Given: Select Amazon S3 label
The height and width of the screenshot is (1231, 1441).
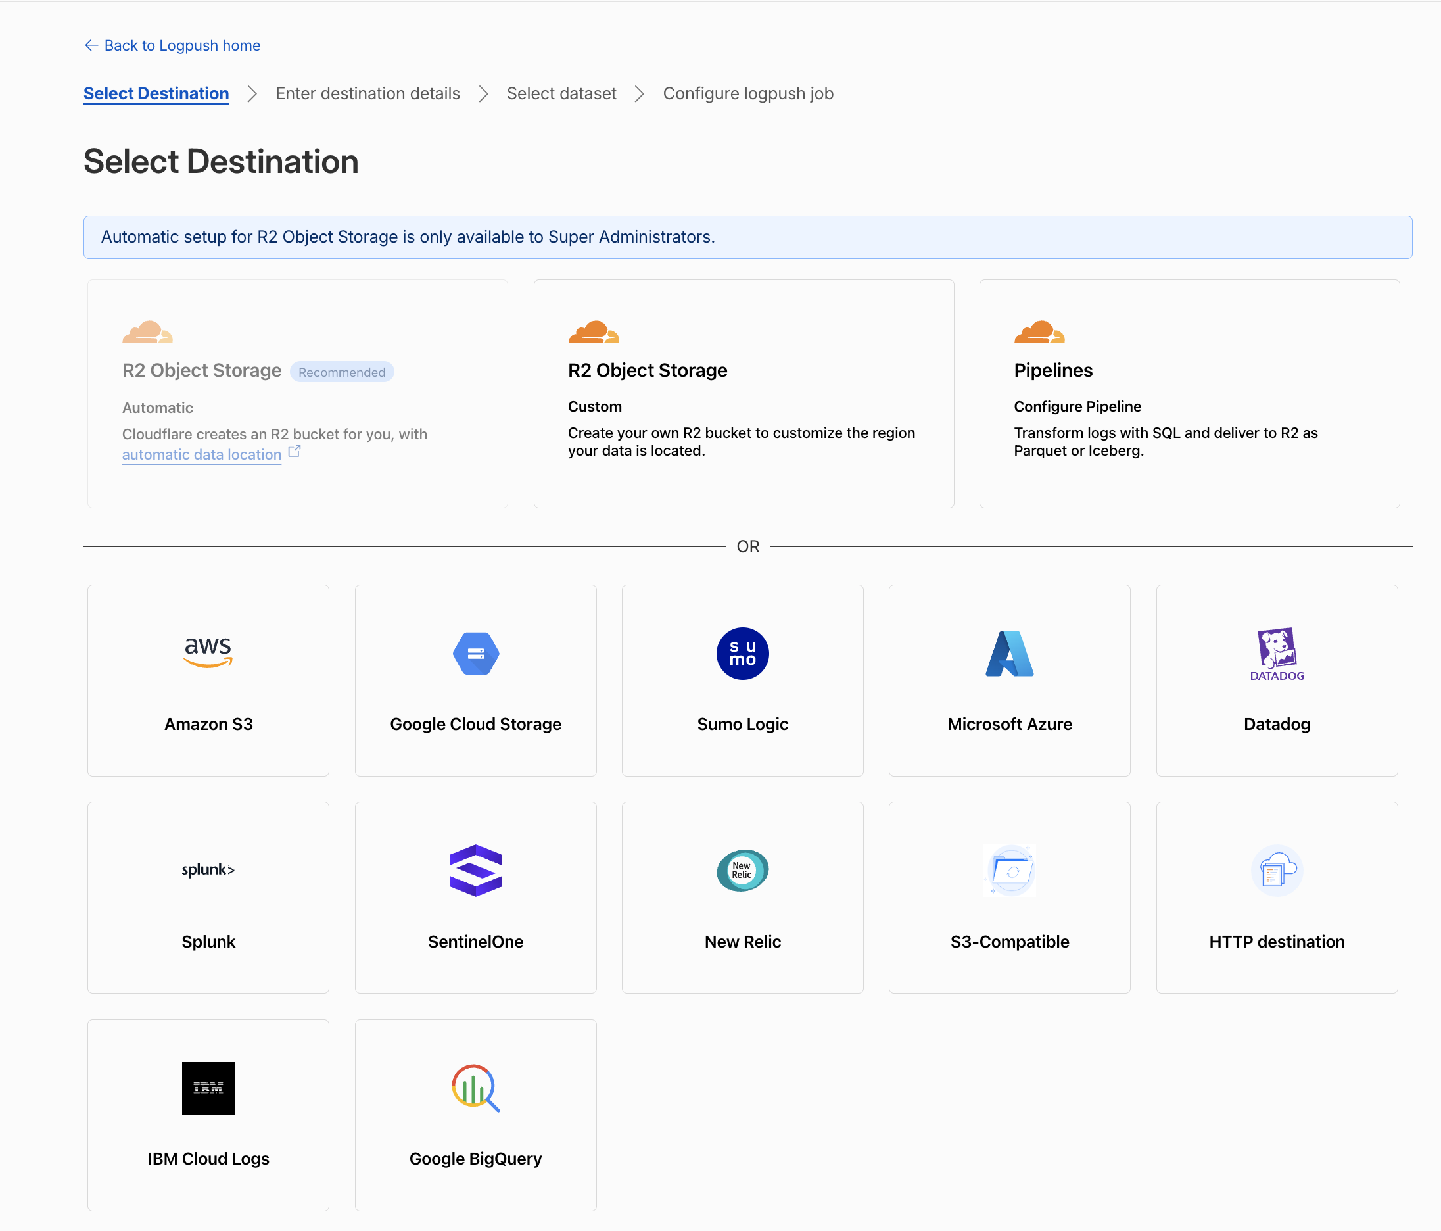Looking at the screenshot, I should (x=208, y=724).
